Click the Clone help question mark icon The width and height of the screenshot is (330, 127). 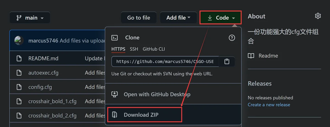(232, 38)
